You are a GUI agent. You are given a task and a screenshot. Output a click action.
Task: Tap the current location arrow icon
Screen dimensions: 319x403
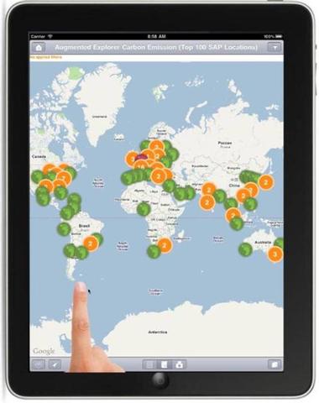point(55,364)
